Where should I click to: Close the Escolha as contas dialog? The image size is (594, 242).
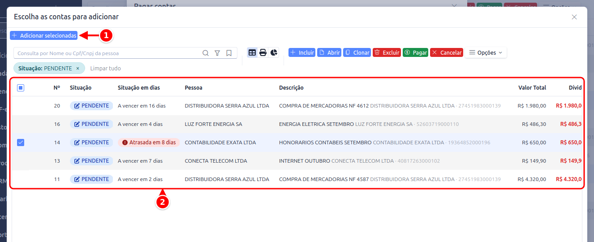(x=574, y=17)
